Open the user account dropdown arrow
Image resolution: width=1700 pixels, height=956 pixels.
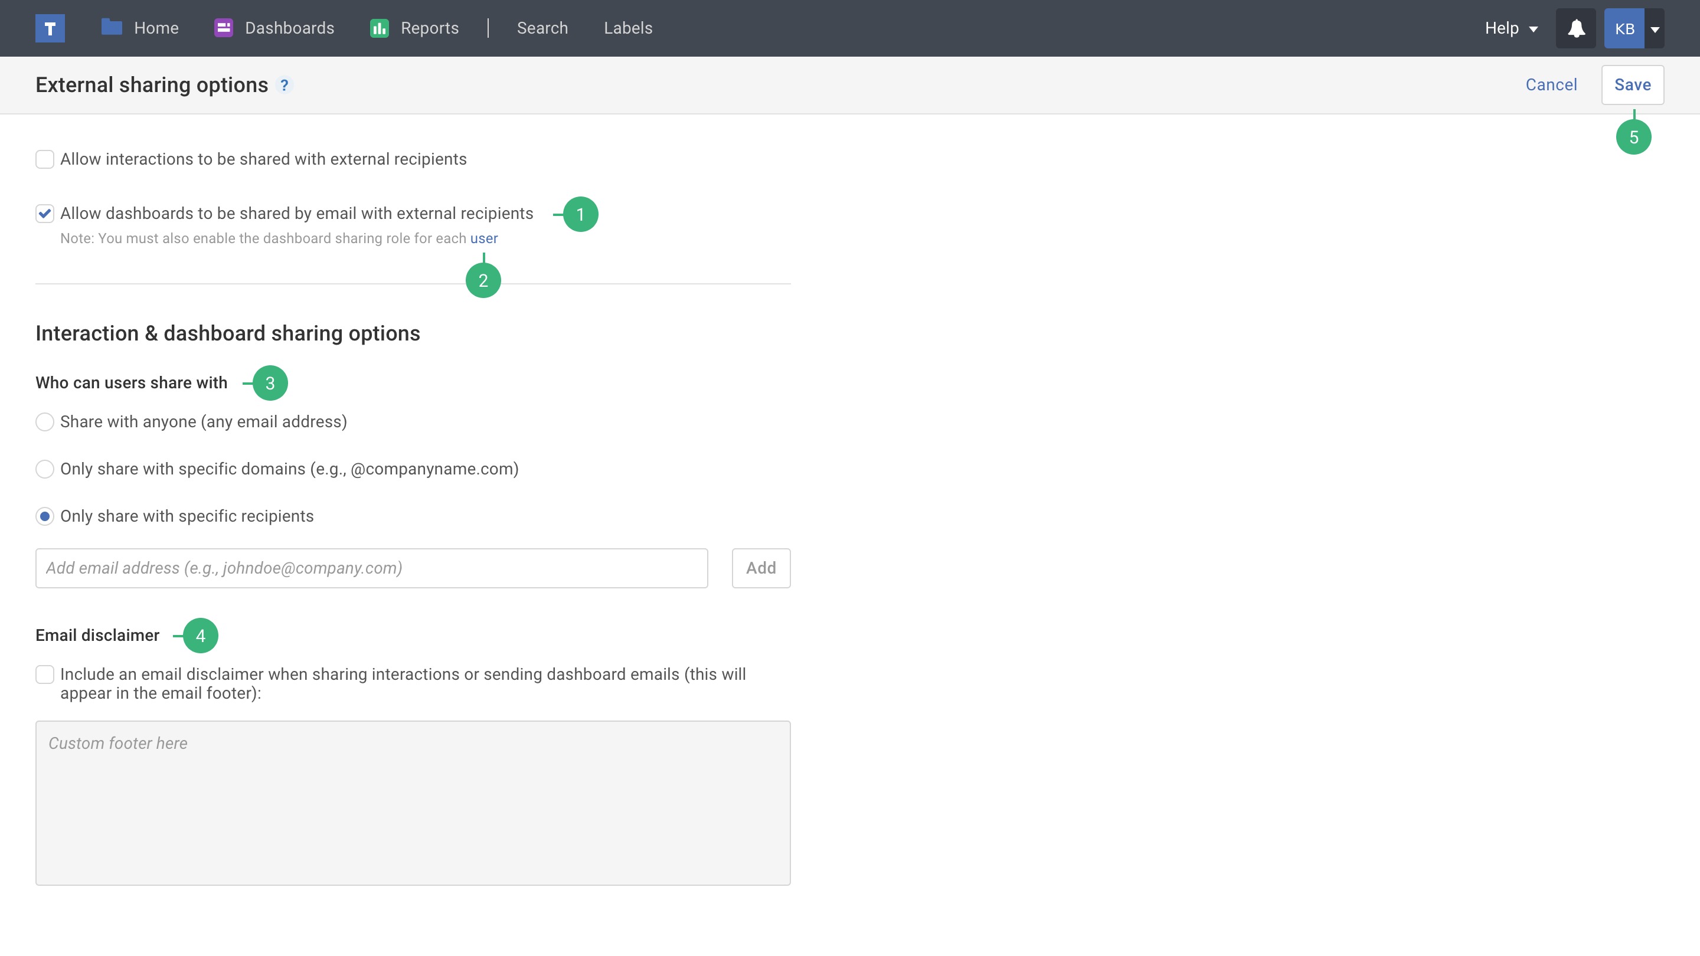pos(1655,29)
